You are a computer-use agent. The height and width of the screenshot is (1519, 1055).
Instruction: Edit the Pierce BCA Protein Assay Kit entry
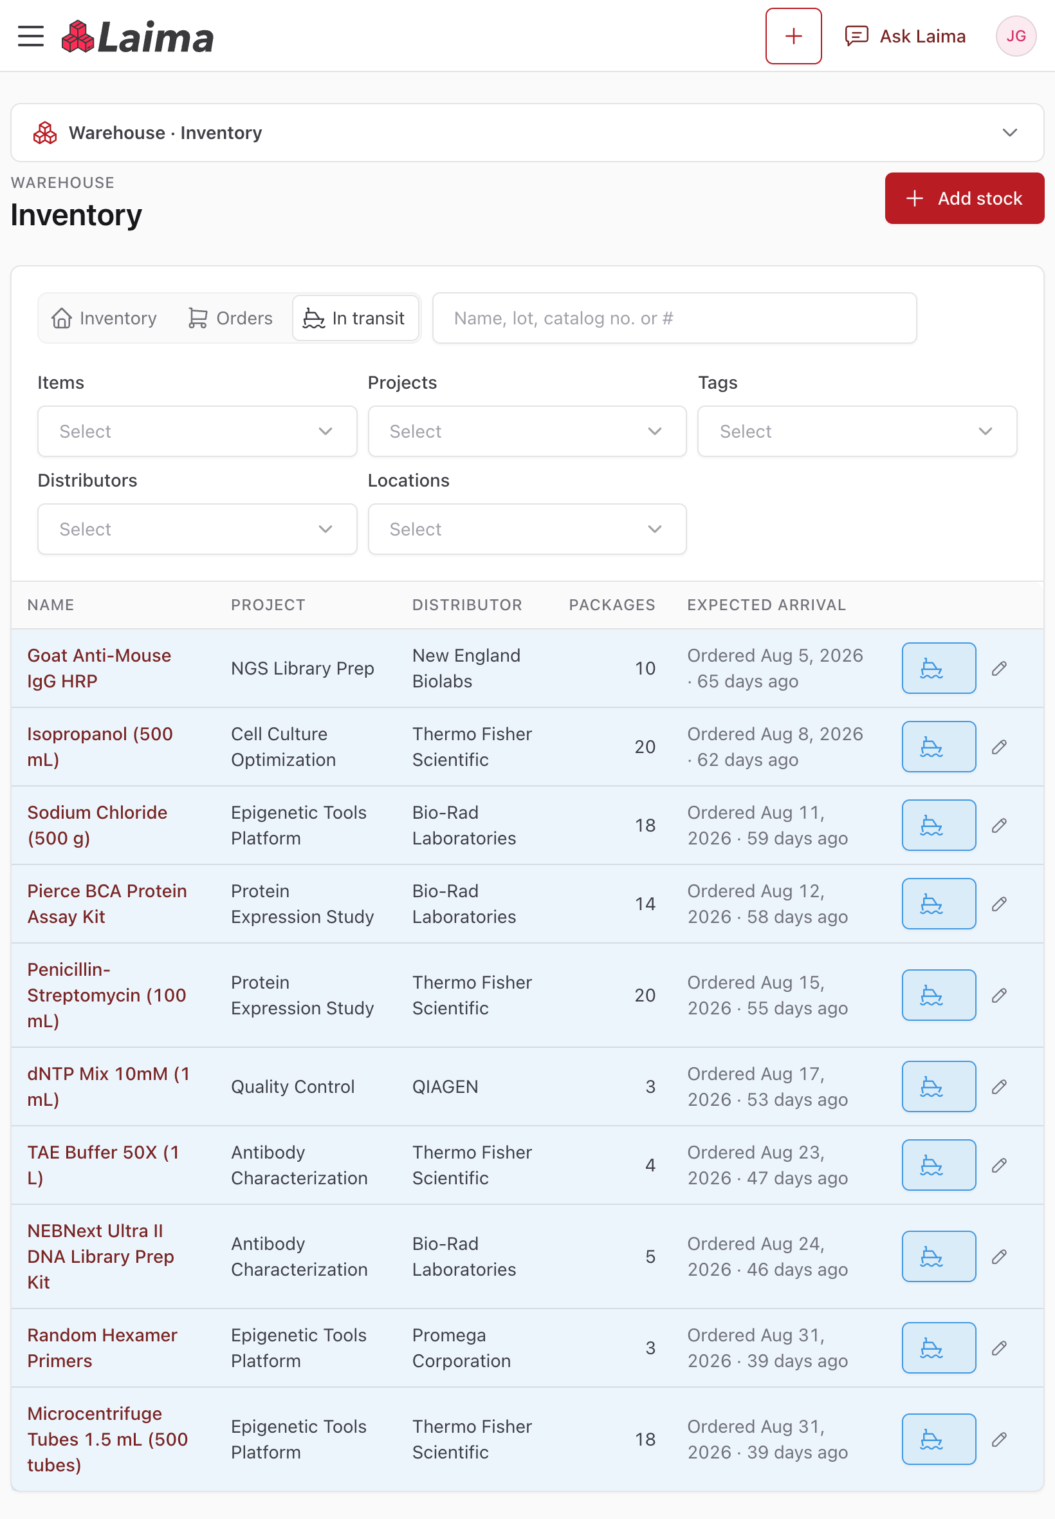999,904
